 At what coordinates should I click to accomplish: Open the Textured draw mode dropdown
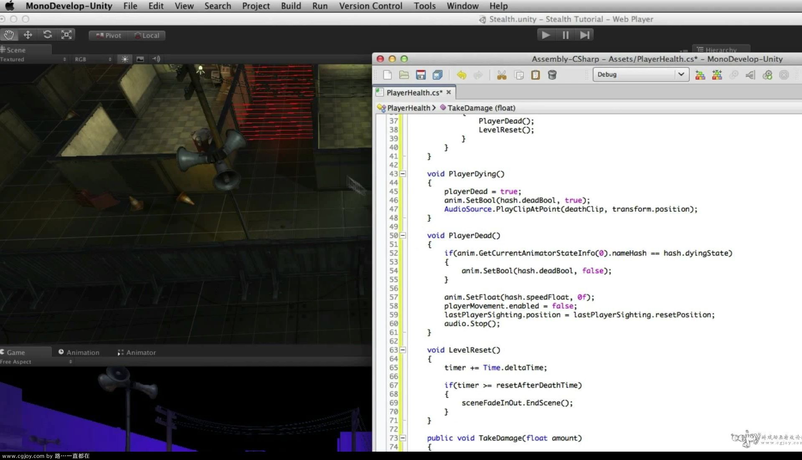pyautogui.click(x=33, y=59)
